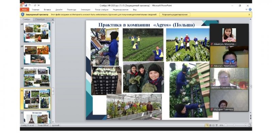Select Айнагуль Нукебаева video tile
Viewport: 272px width, 136px height.
click(x=229, y=57)
